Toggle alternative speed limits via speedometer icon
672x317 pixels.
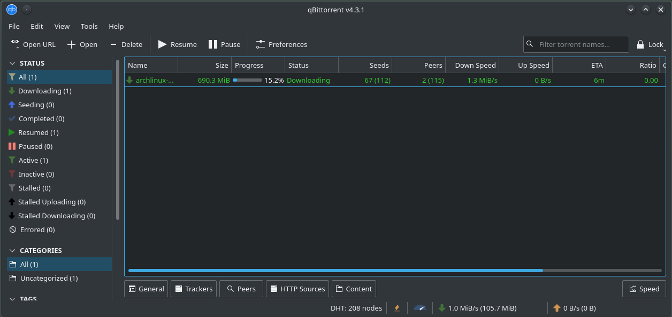click(419, 308)
